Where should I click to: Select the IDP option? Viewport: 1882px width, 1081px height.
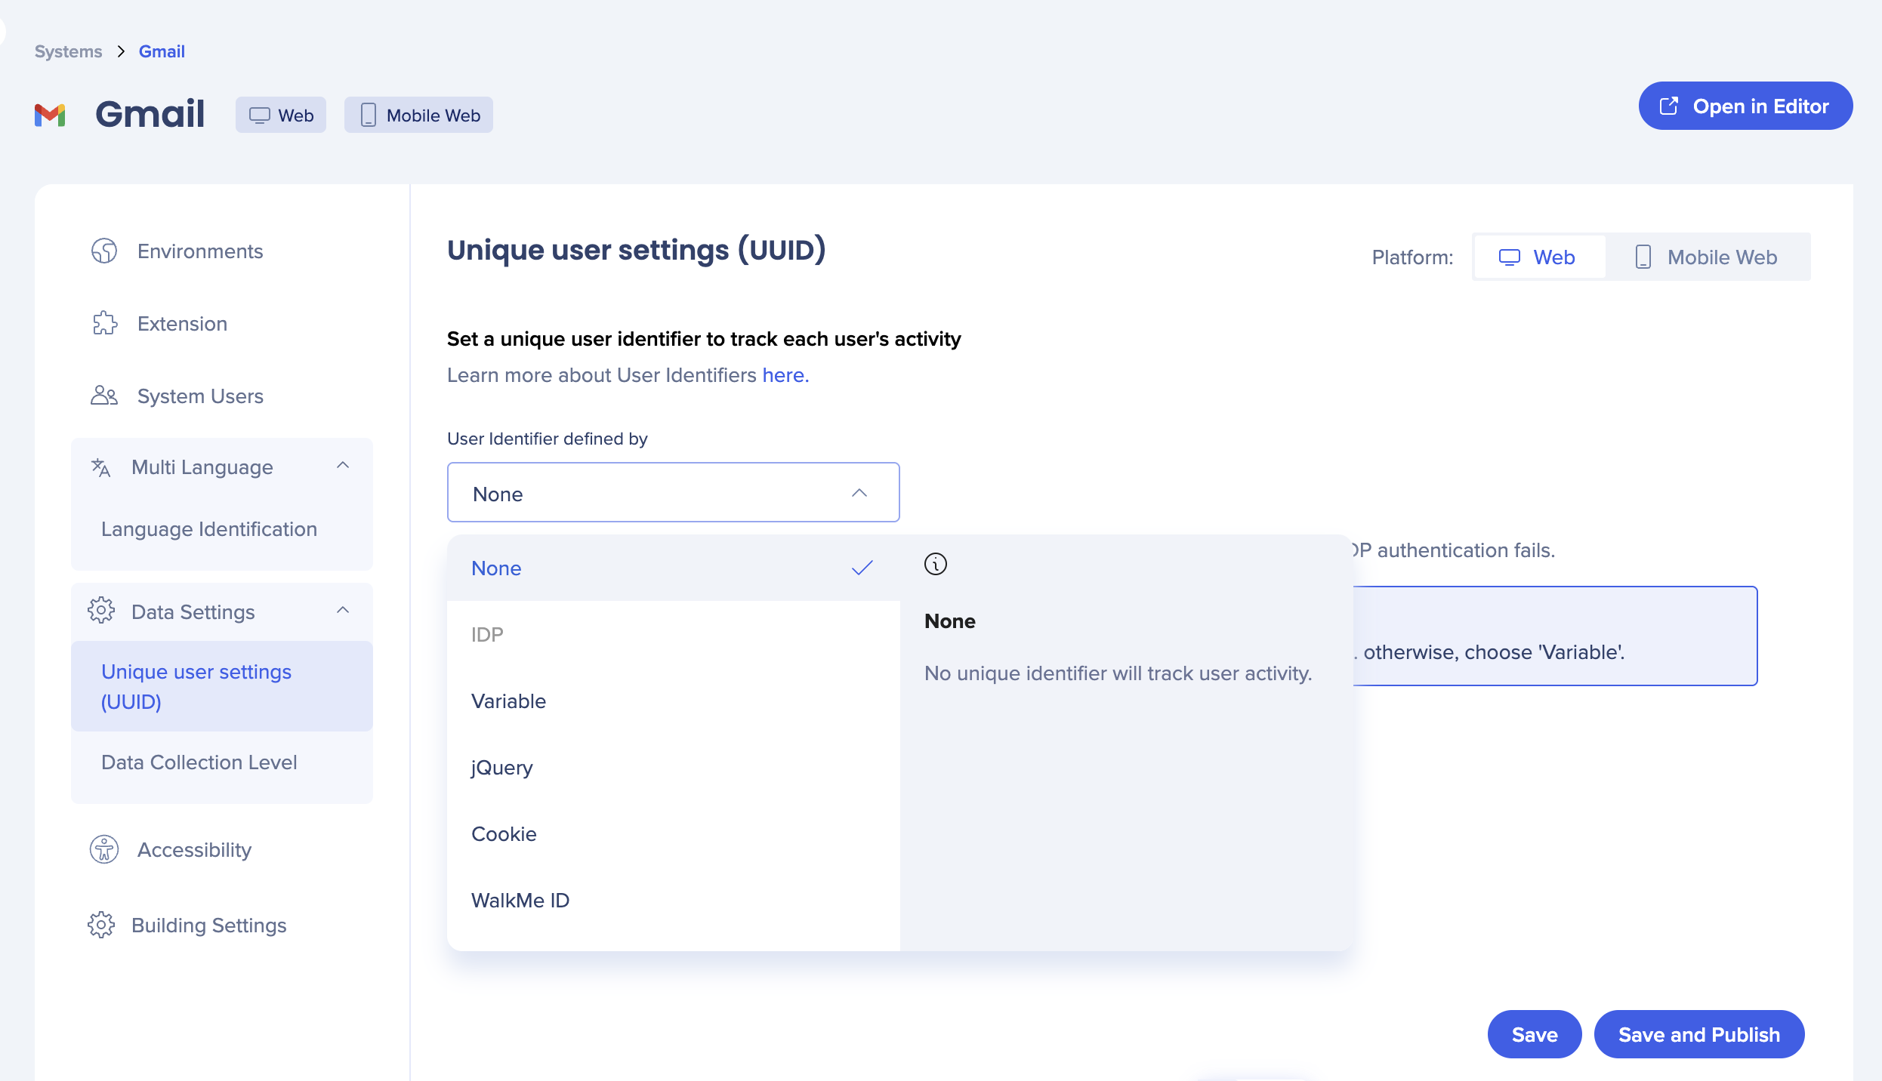674,634
